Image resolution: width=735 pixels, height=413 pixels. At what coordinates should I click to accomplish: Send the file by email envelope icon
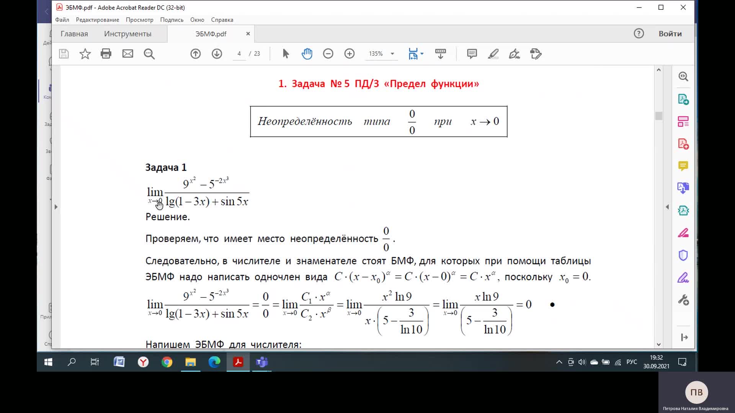point(128,54)
